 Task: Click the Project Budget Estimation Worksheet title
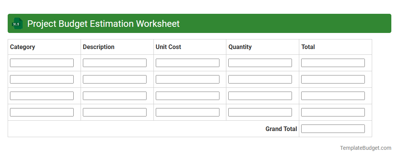pyautogui.click(x=103, y=24)
